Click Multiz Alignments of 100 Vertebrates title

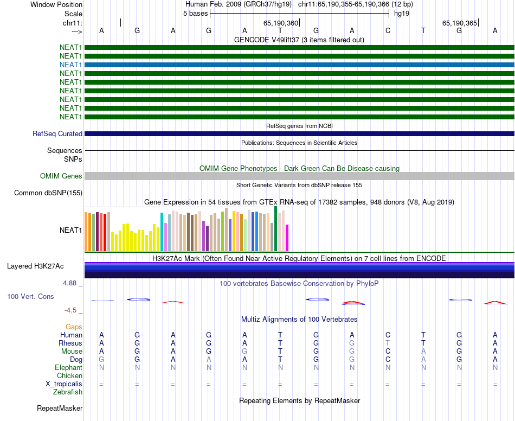pyautogui.click(x=299, y=320)
